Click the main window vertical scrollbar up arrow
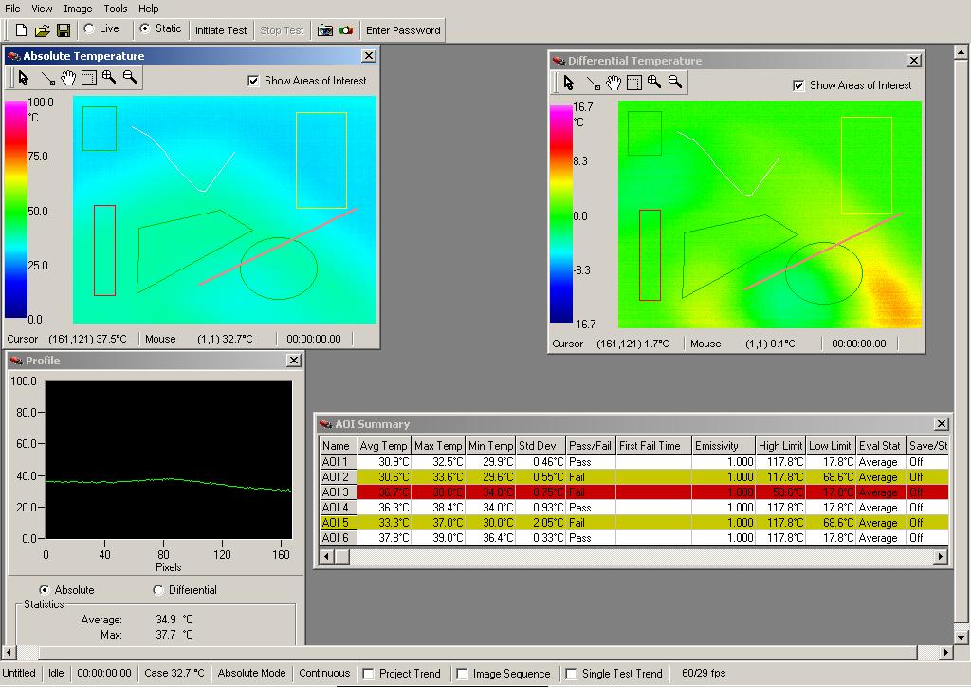The width and height of the screenshot is (971, 687). click(961, 52)
